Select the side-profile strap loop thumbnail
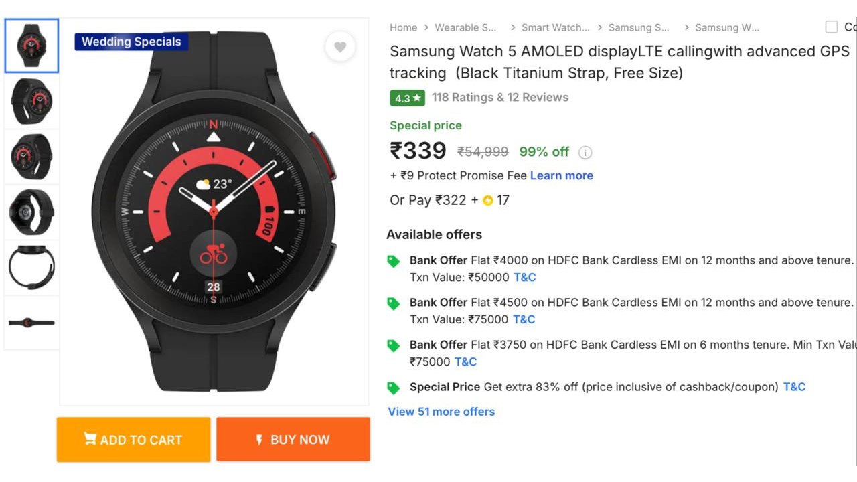Screen dimensions: 857x482 (31, 268)
